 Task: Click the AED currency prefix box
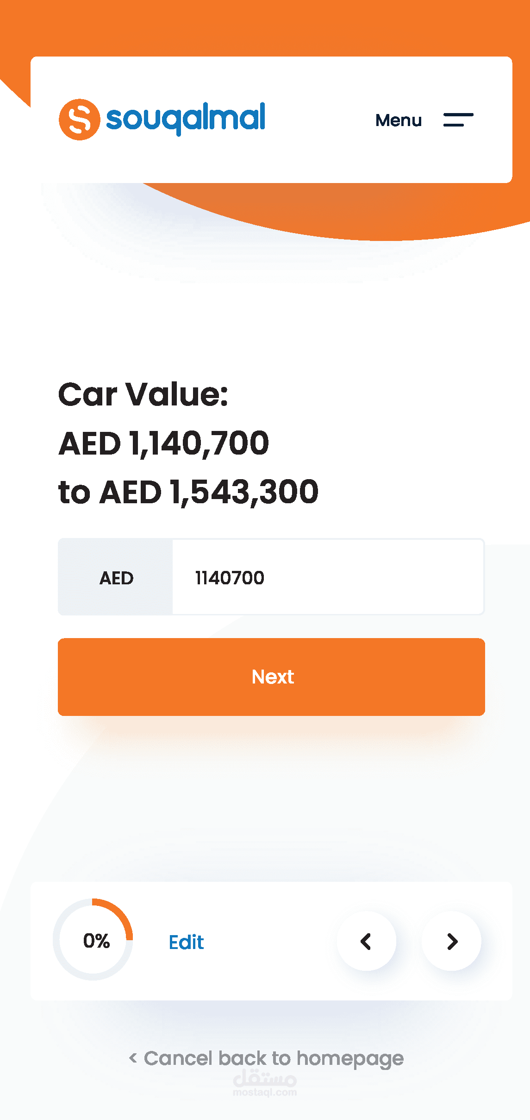pyautogui.click(x=116, y=577)
